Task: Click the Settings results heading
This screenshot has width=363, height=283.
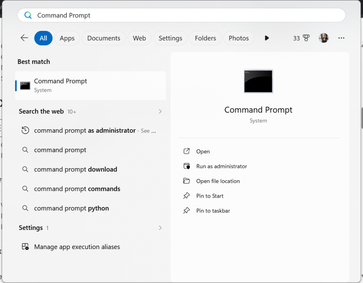Action: coord(31,228)
